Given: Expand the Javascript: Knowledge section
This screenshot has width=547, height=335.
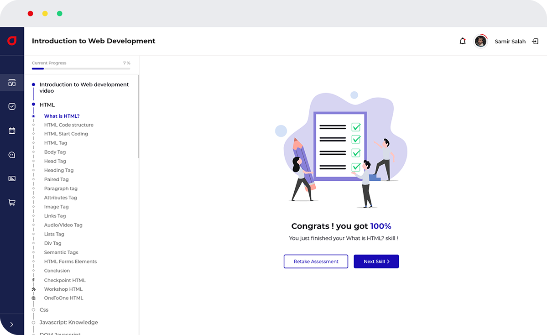Looking at the screenshot, I should tap(68, 322).
